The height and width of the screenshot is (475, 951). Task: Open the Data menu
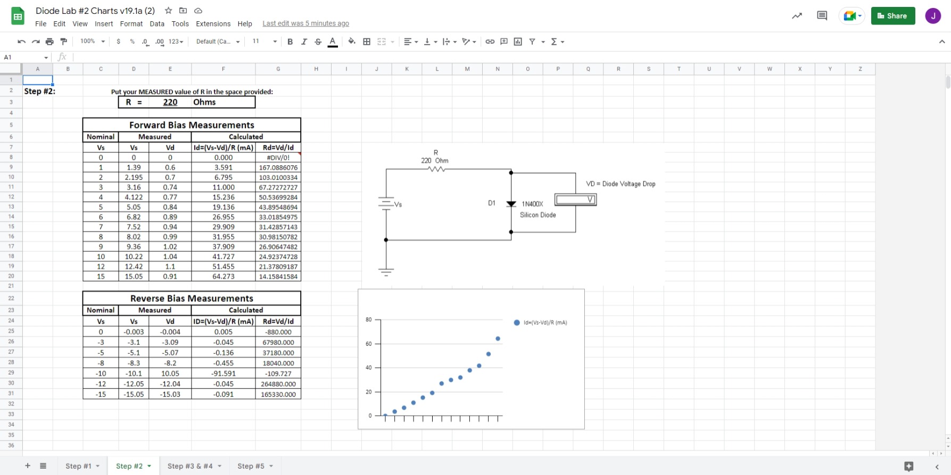click(x=157, y=24)
